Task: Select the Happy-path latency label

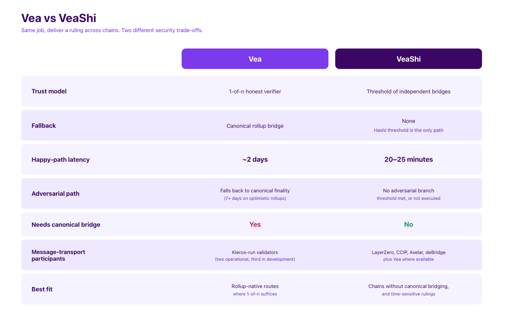Action: pyautogui.click(x=61, y=159)
